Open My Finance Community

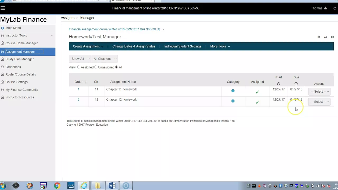coord(22,90)
